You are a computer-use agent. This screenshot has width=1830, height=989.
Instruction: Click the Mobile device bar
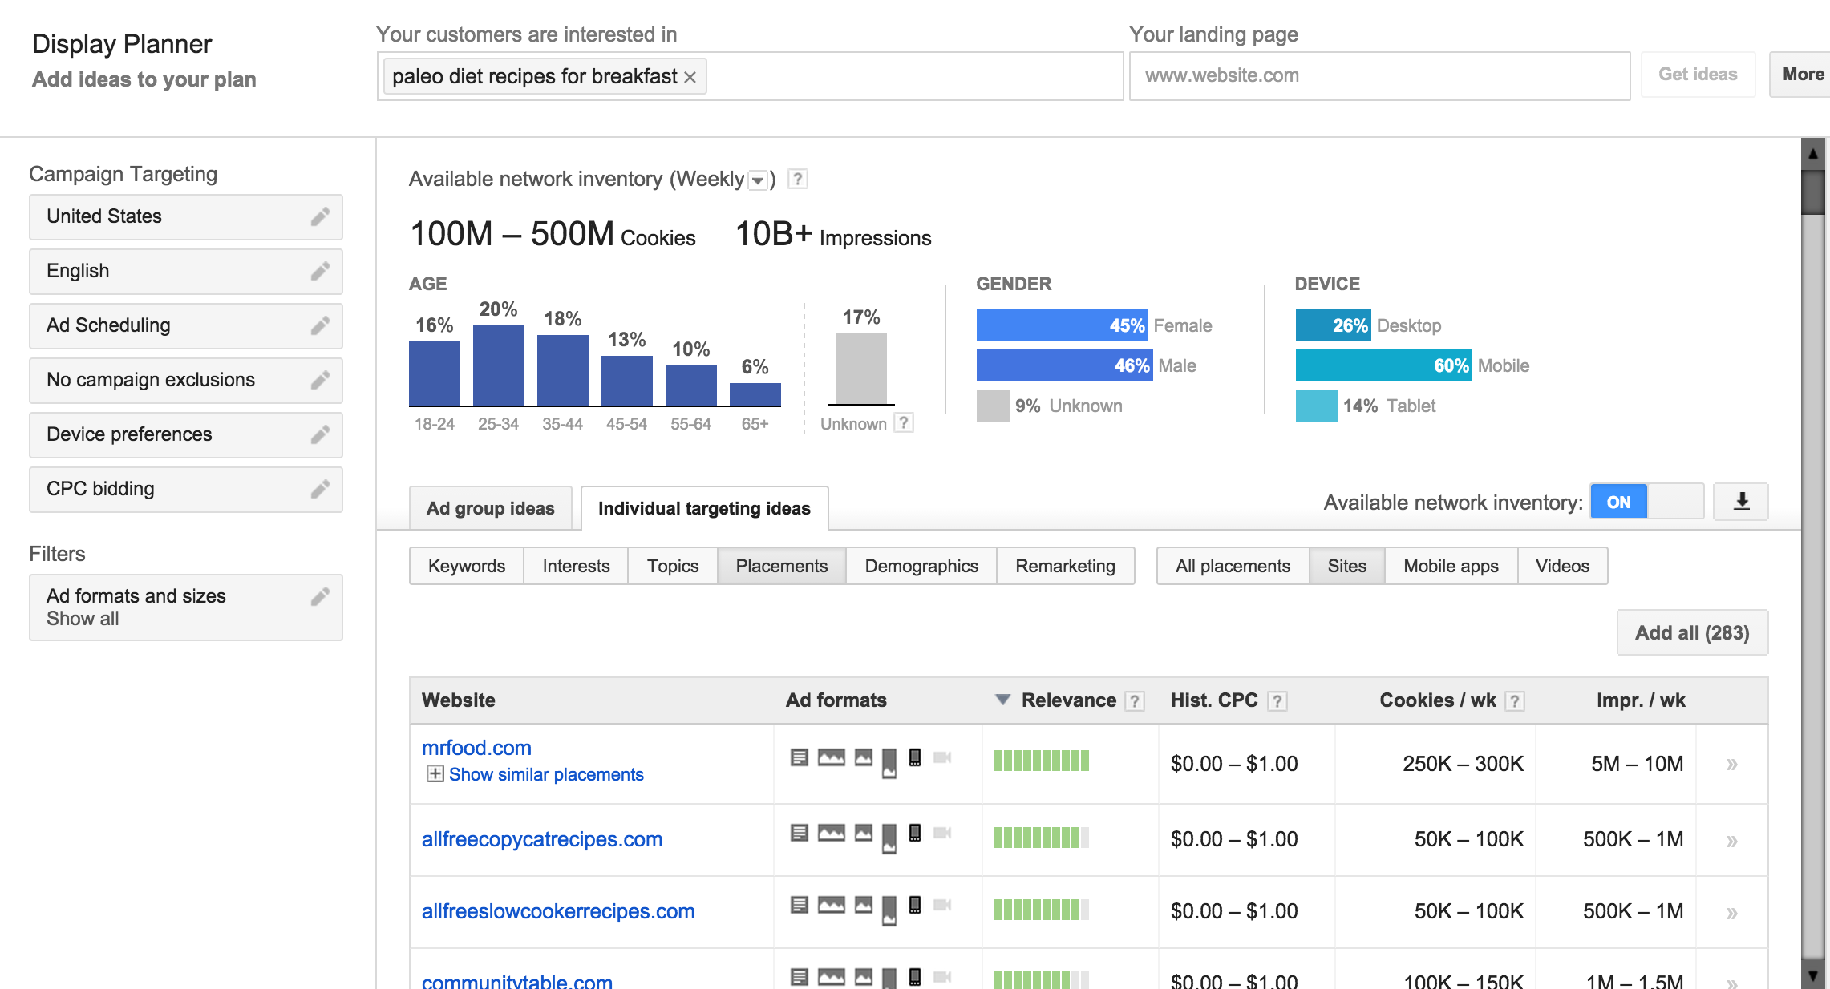(1384, 365)
